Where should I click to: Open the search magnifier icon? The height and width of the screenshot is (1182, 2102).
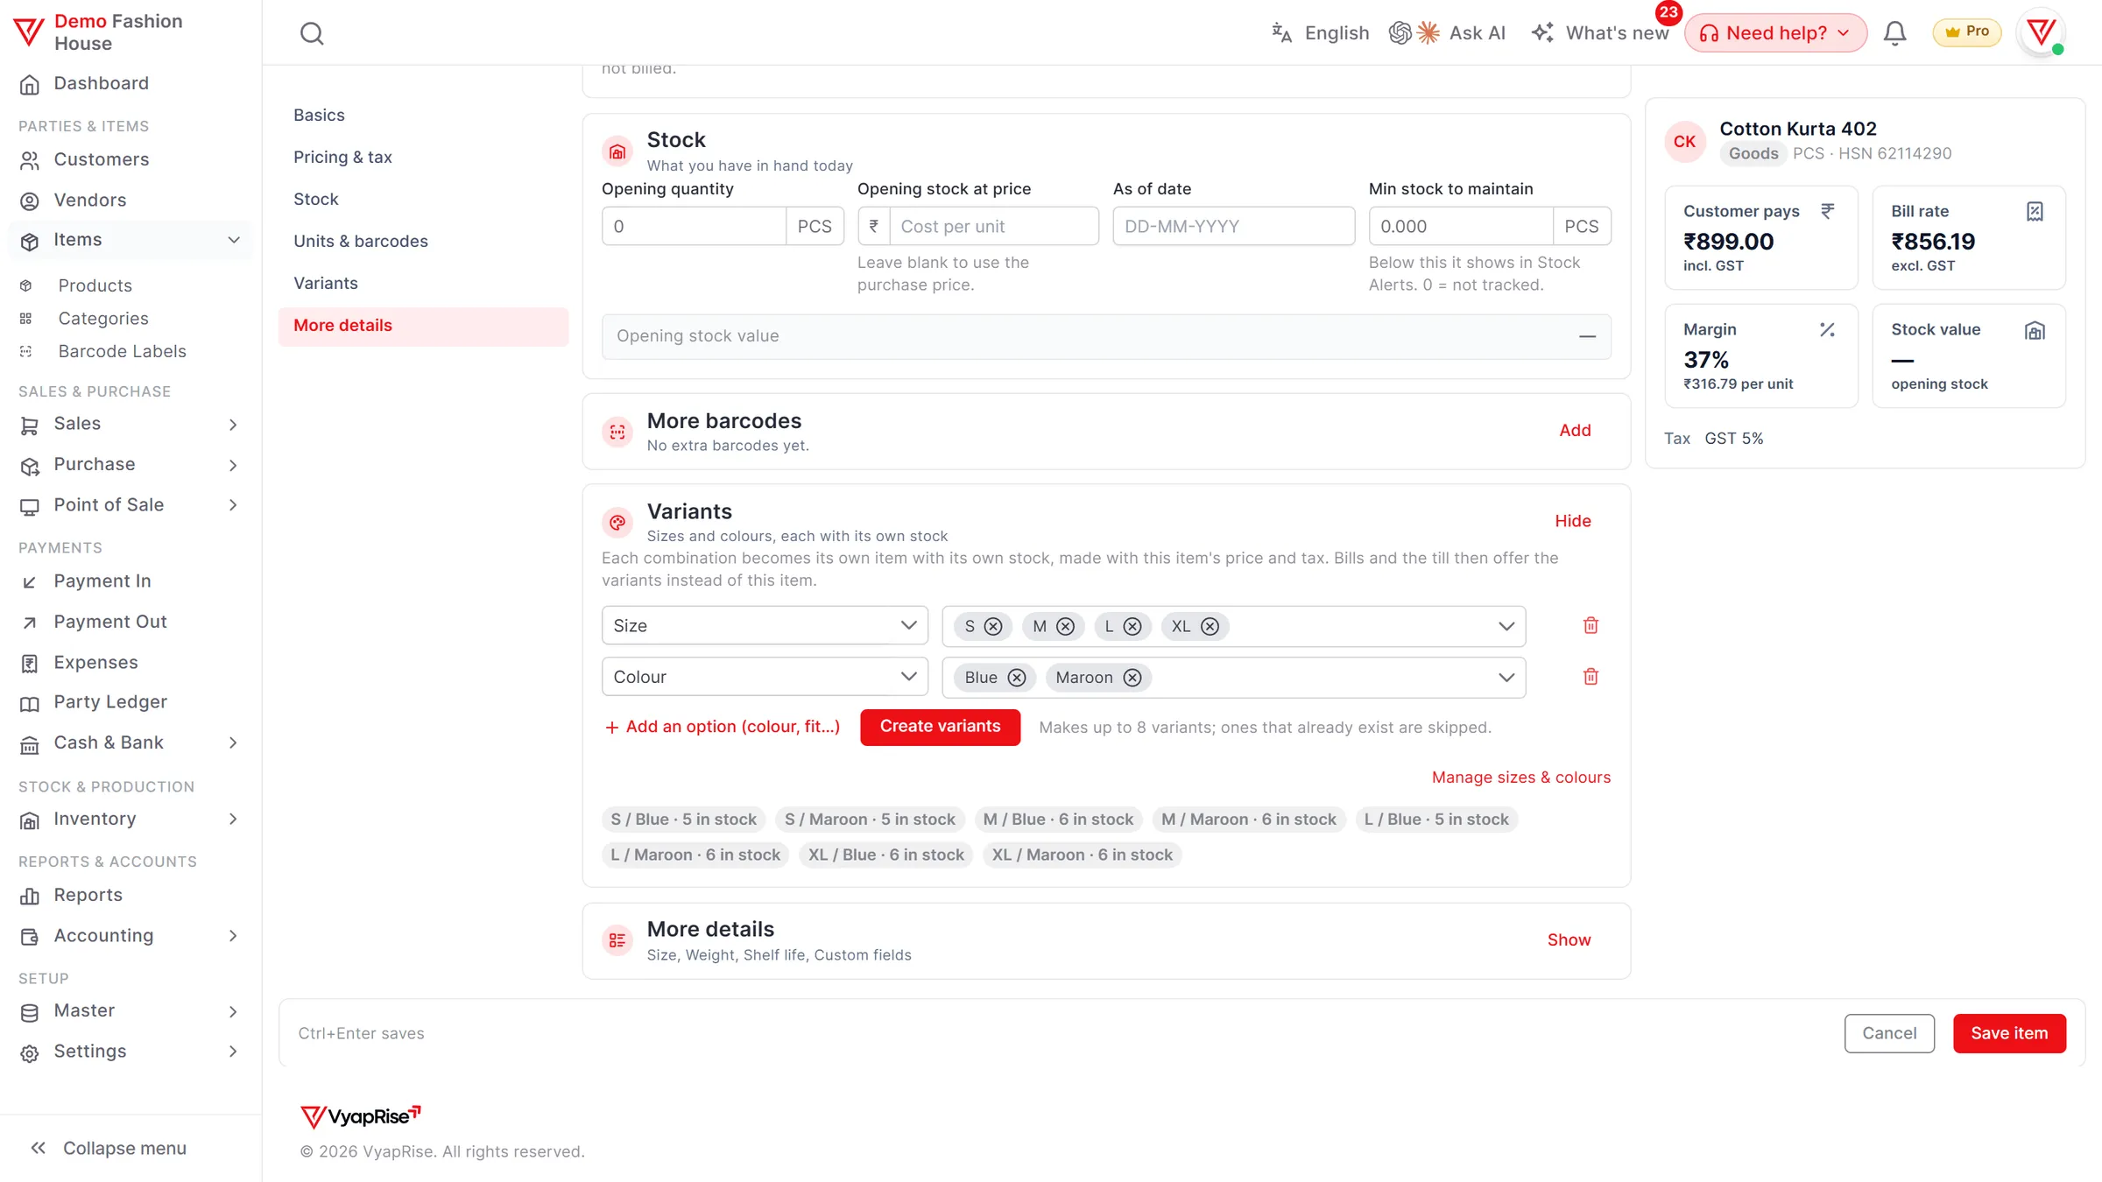(x=312, y=33)
